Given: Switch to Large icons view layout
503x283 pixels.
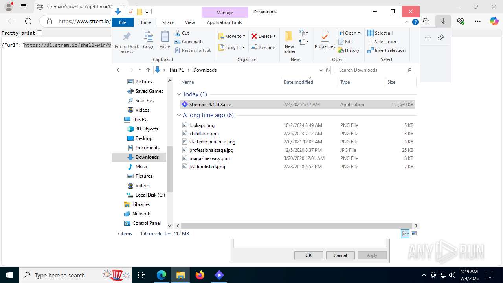Looking at the screenshot, I should tap(413, 233).
